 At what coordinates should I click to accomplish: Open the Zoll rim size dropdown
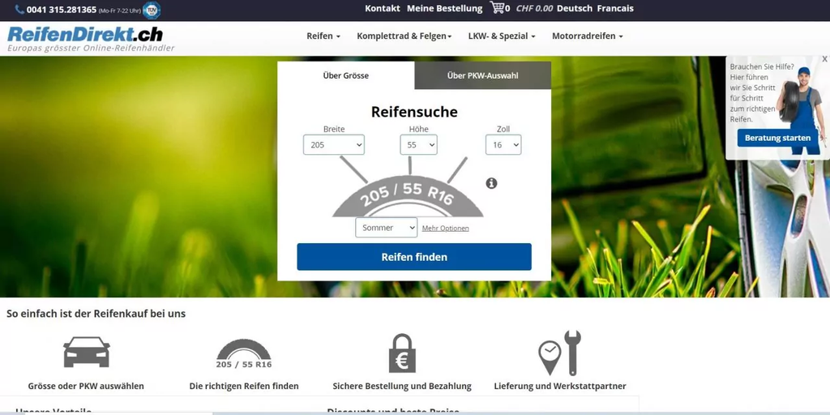[x=503, y=144]
